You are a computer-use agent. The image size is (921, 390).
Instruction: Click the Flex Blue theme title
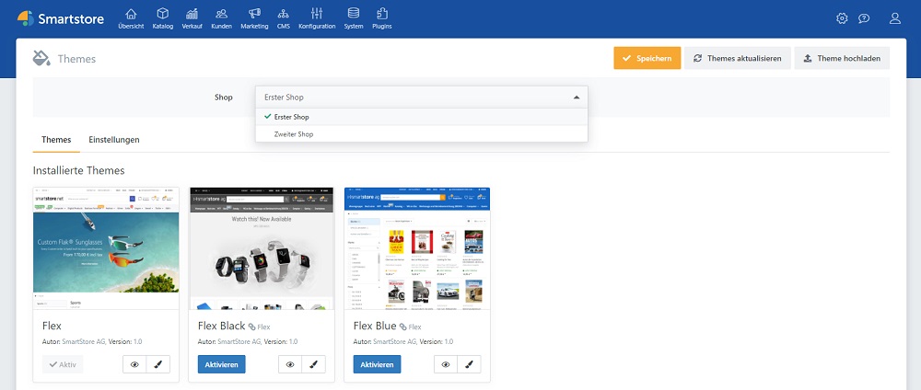(x=375, y=326)
